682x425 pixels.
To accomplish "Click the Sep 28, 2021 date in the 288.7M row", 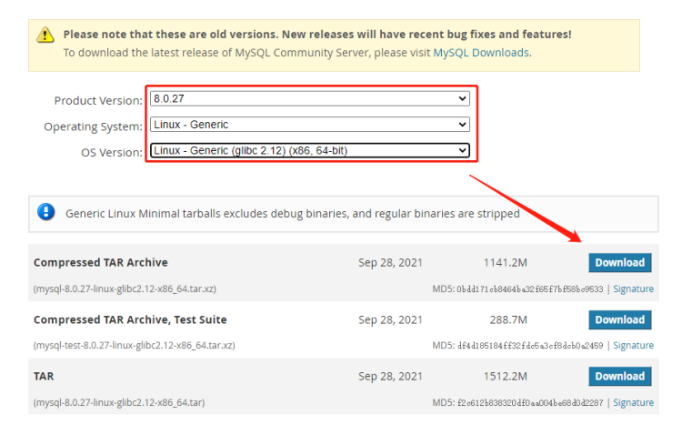I will [x=390, y=319].
